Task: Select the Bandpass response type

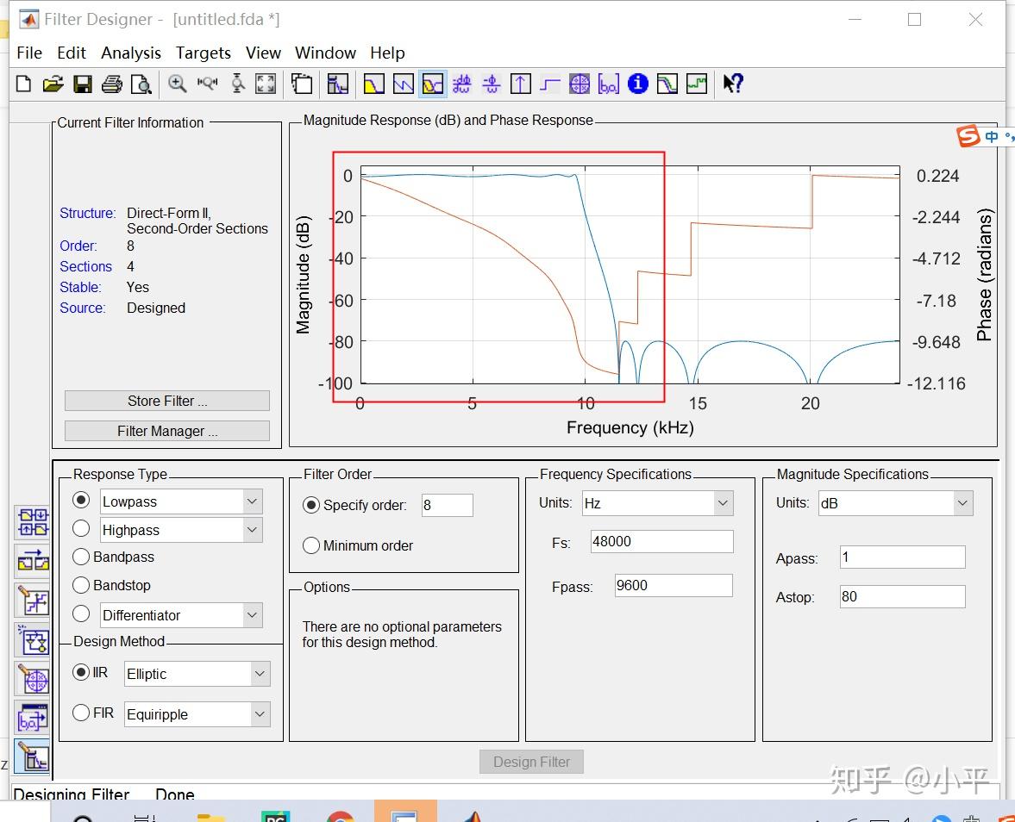Action: tap(82, 557)
